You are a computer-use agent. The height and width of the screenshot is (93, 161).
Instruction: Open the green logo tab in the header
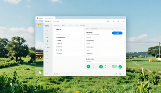(x=48, y=21)
